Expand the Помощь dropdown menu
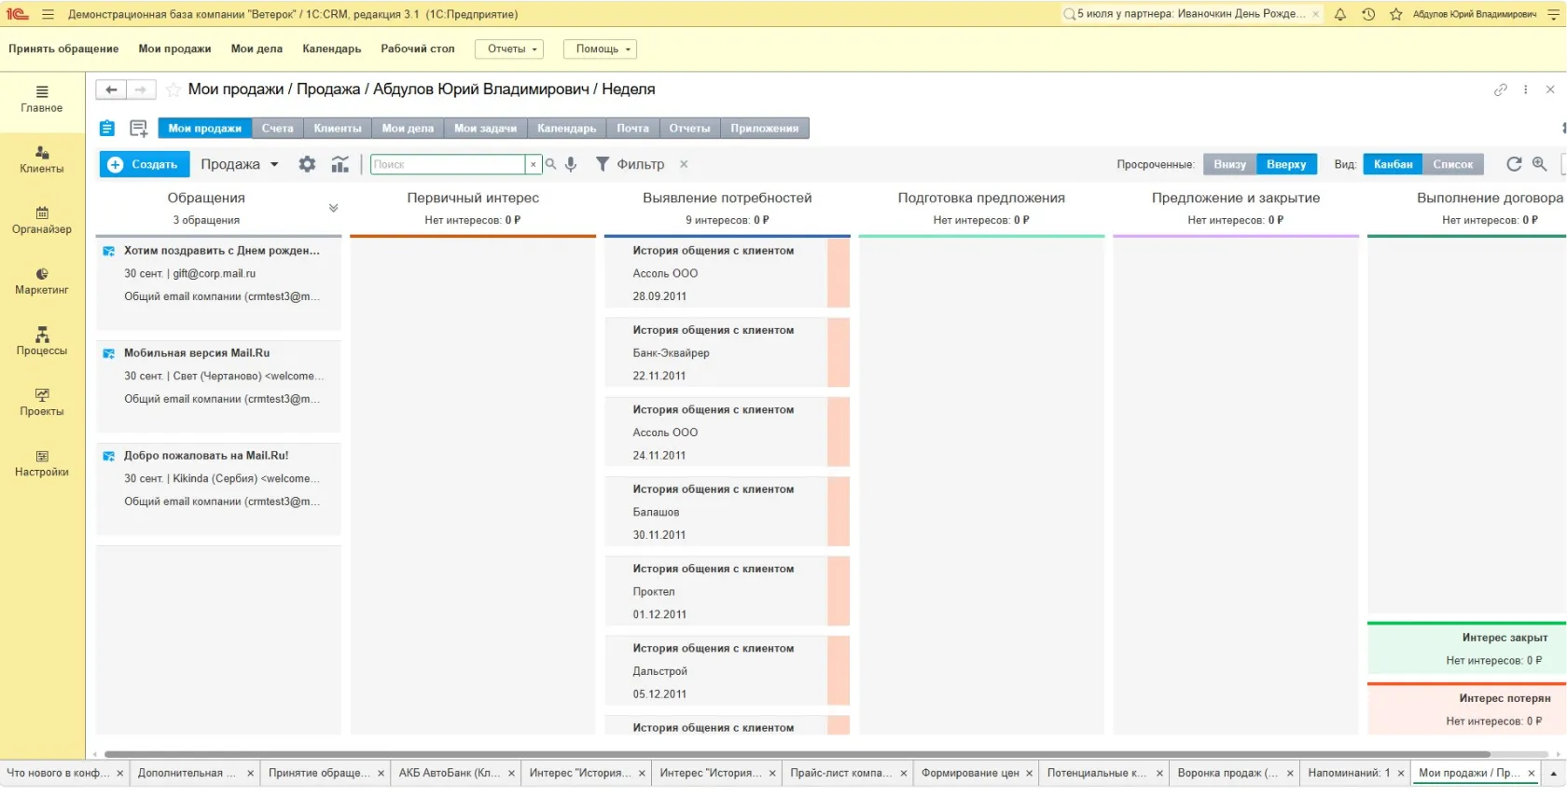The height and width of the screenshot is (797, 1567). (x=600, y=49)
